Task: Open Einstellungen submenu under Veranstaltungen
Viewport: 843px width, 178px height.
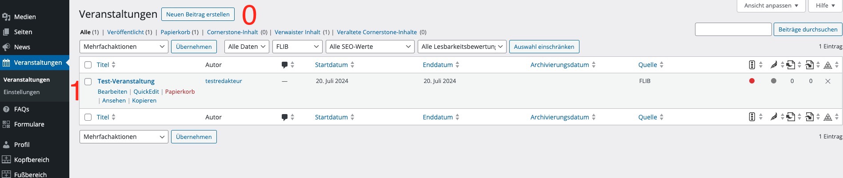Action: point(21,92)
